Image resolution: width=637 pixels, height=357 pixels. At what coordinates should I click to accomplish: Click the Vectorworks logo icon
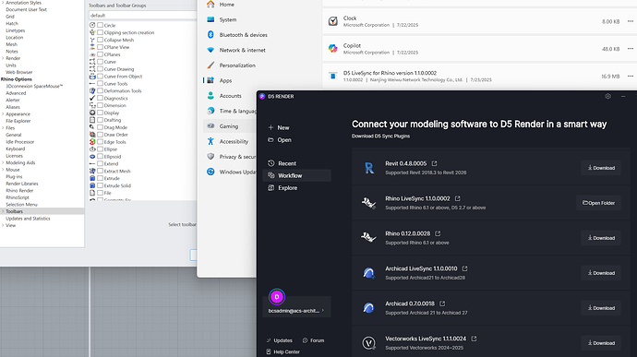[x=368, y=343]
